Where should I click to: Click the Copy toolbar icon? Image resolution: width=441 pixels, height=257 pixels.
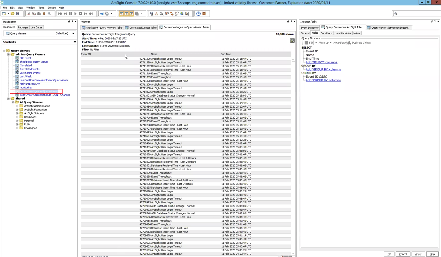pyautogui.click(x=34, y=14)
